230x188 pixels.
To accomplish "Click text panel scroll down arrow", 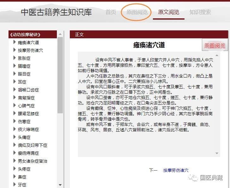I will tap(217, 153).
